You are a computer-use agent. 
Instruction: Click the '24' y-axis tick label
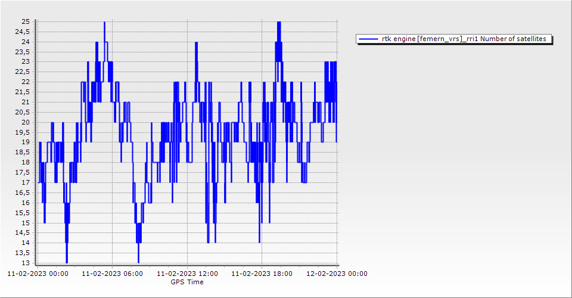[26, 42]
